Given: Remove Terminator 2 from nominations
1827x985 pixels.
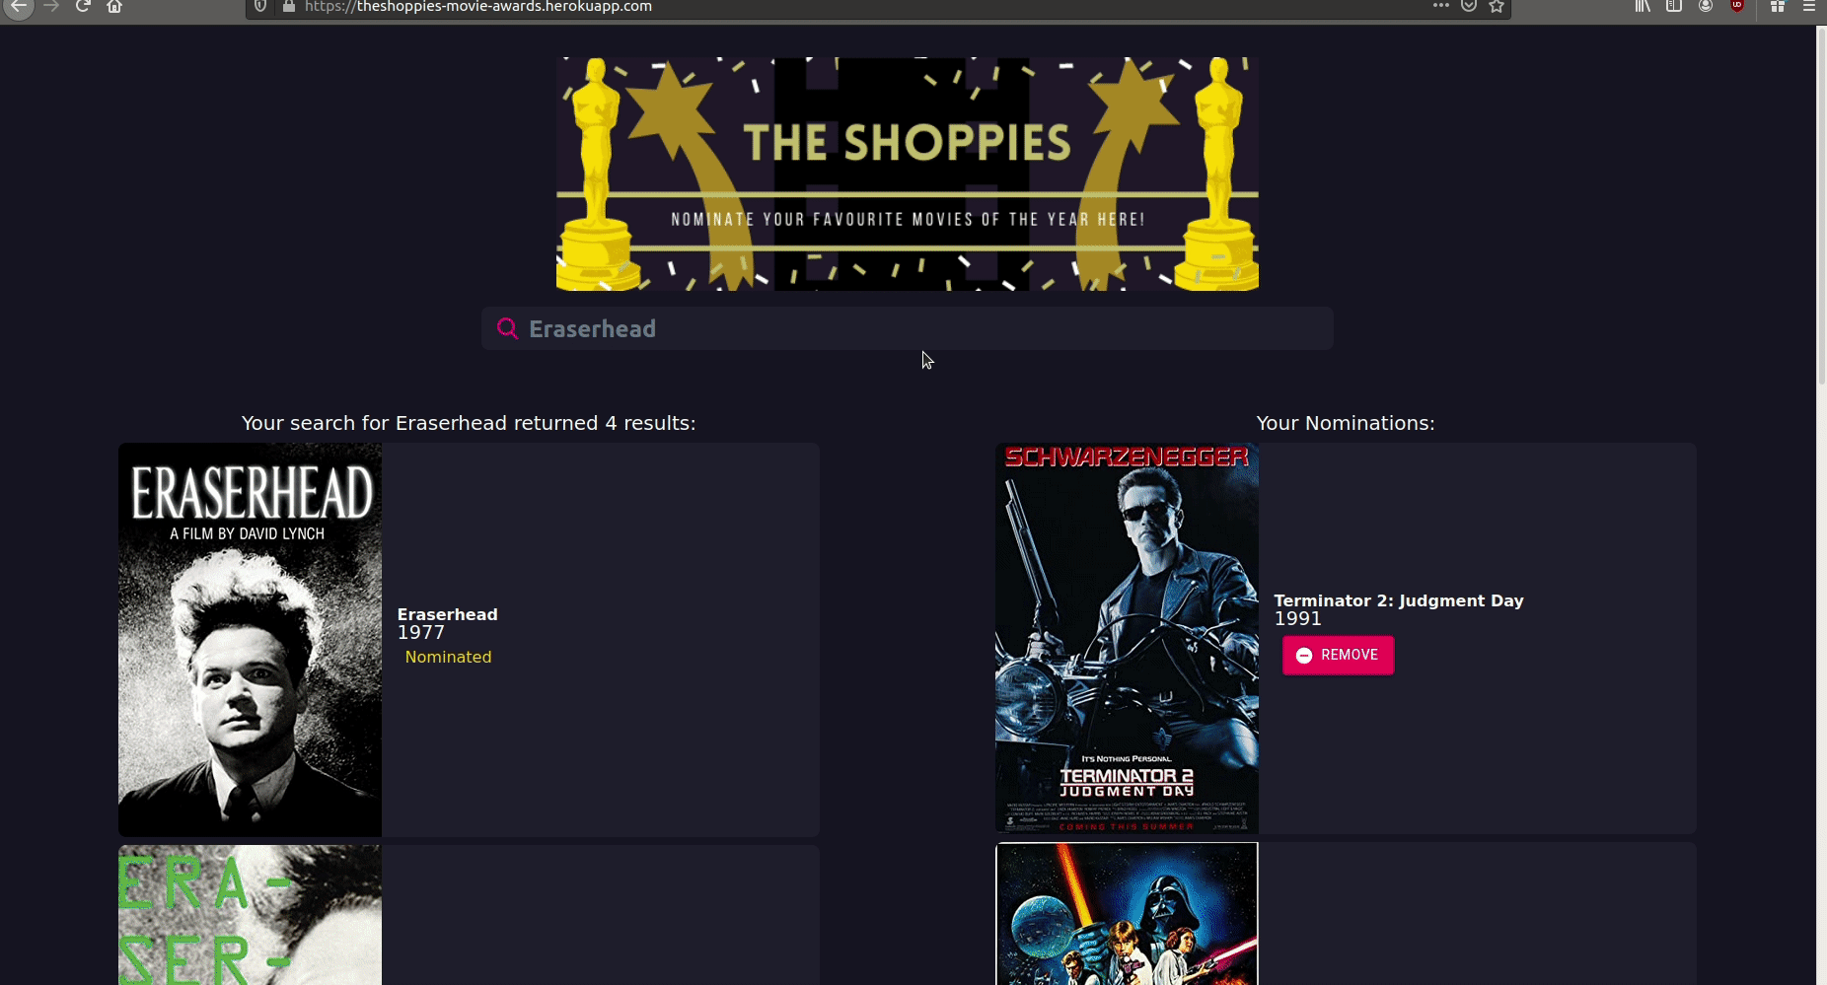Looking at the screenshot, I should coord(1338,656).
